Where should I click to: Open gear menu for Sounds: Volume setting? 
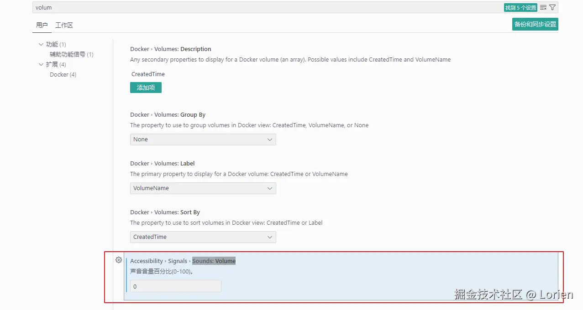[x=119, y=260]
